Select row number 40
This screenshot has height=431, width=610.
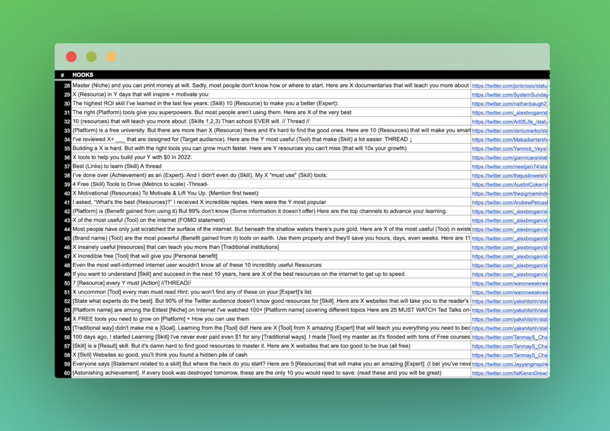64,193
